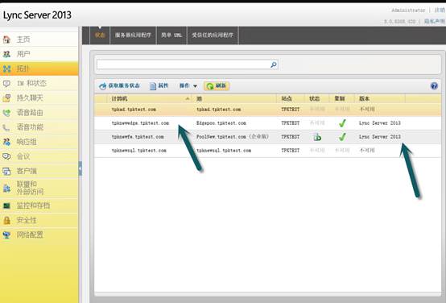The image size is (446, 303).
Task: Click the 会议 conferencing icon
Action: (6, 156)
